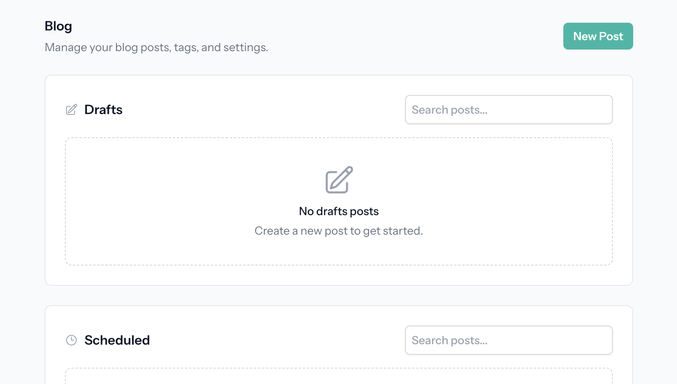
Task: Click the Scheduled section clock icon
Action: pyautogui.click(x=71, y=340)
